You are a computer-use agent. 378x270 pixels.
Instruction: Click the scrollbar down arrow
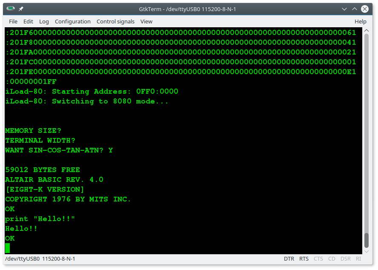367,251
